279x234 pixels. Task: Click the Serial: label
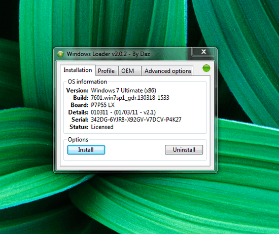pos(80,120)
